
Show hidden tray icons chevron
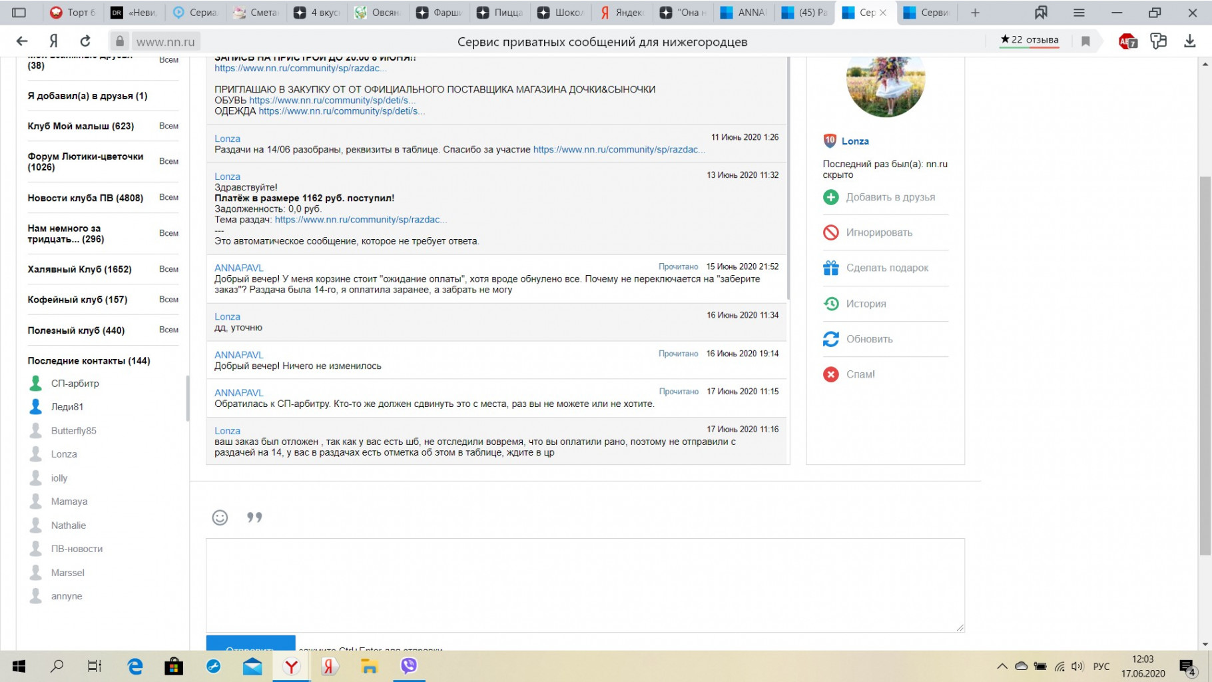coord(1002,666)
